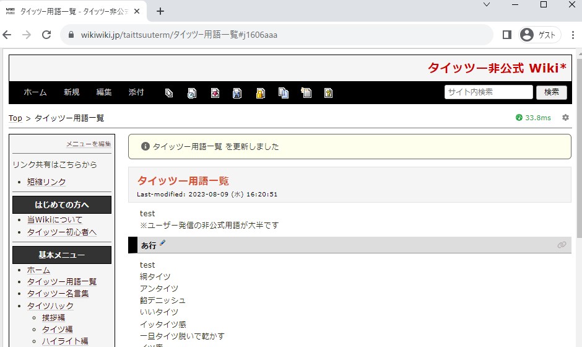Expand the tab search chevron
Image resolution: width=582 pixels, height=347 pixels.
[x=487, y=5]
